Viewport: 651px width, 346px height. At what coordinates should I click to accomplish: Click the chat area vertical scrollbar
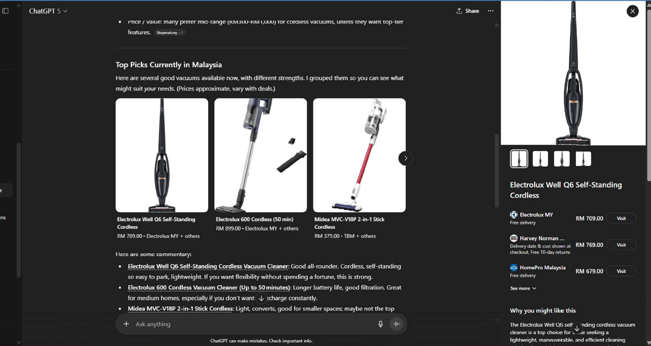click(x=497, y=170)
